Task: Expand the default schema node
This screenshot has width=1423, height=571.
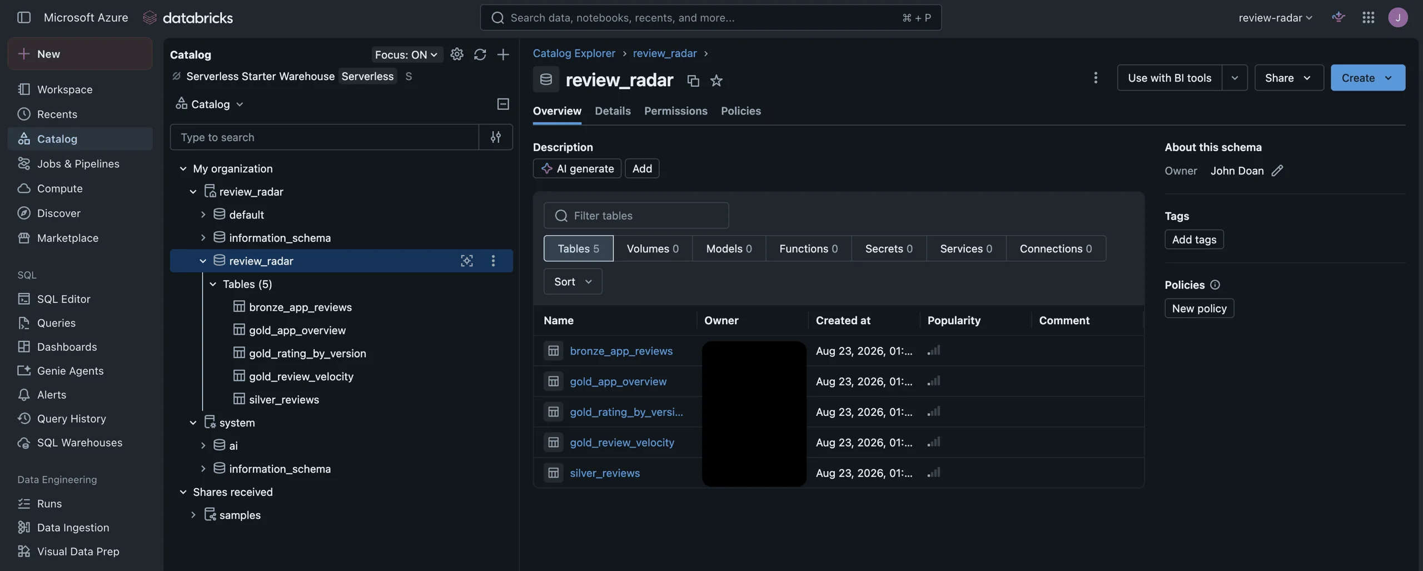Action: click(x=203, y=215)
